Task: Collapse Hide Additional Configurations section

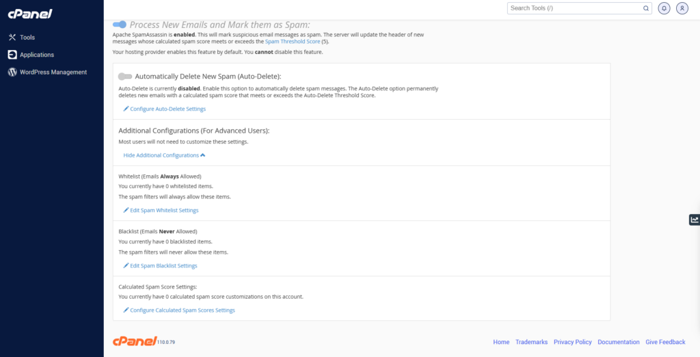Action: click(164, 155)
